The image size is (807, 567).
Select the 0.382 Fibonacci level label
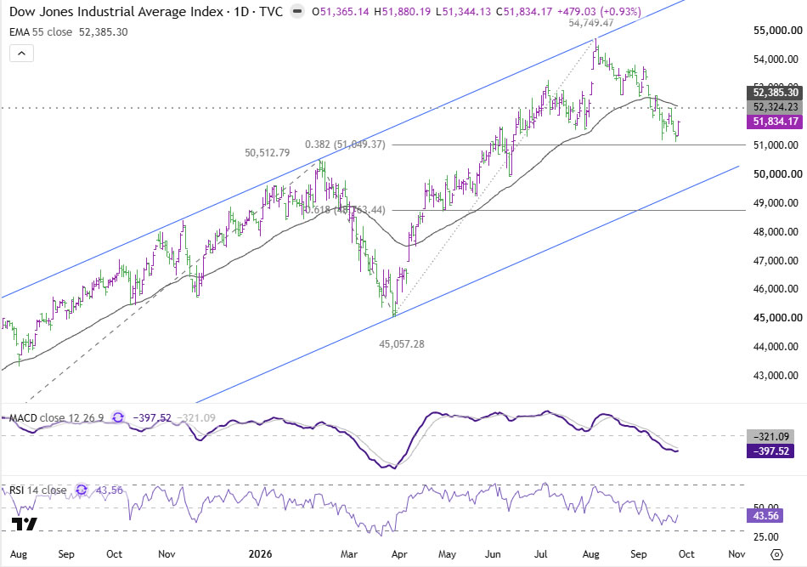tap(345, 145)
